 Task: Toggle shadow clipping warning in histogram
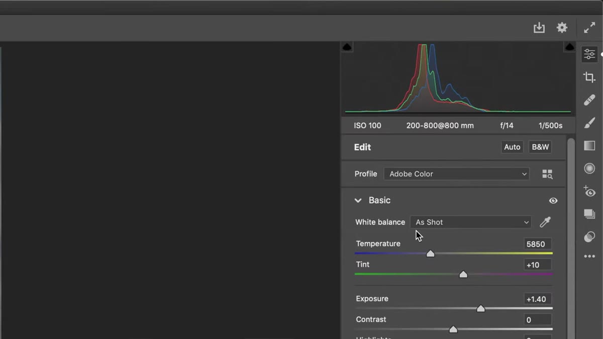pyautogui.click(x=347, y=47)
